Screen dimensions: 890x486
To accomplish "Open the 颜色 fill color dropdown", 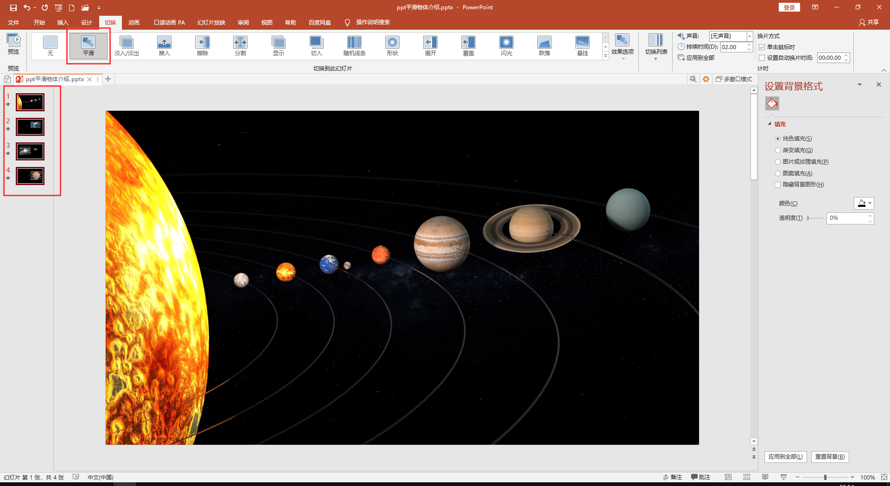I will pyautogui.click(x=864, y=203).
